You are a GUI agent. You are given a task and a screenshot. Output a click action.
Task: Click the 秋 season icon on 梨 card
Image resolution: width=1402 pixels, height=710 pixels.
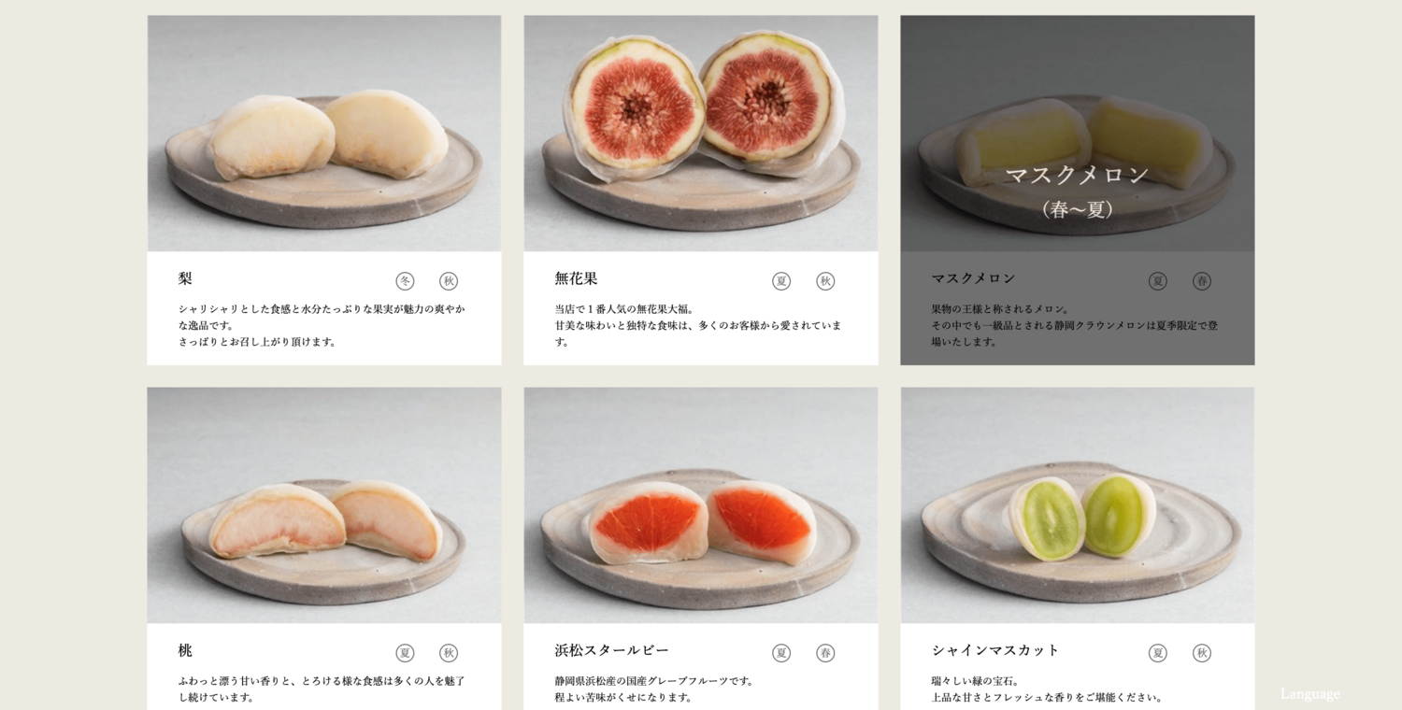point(449,281)
